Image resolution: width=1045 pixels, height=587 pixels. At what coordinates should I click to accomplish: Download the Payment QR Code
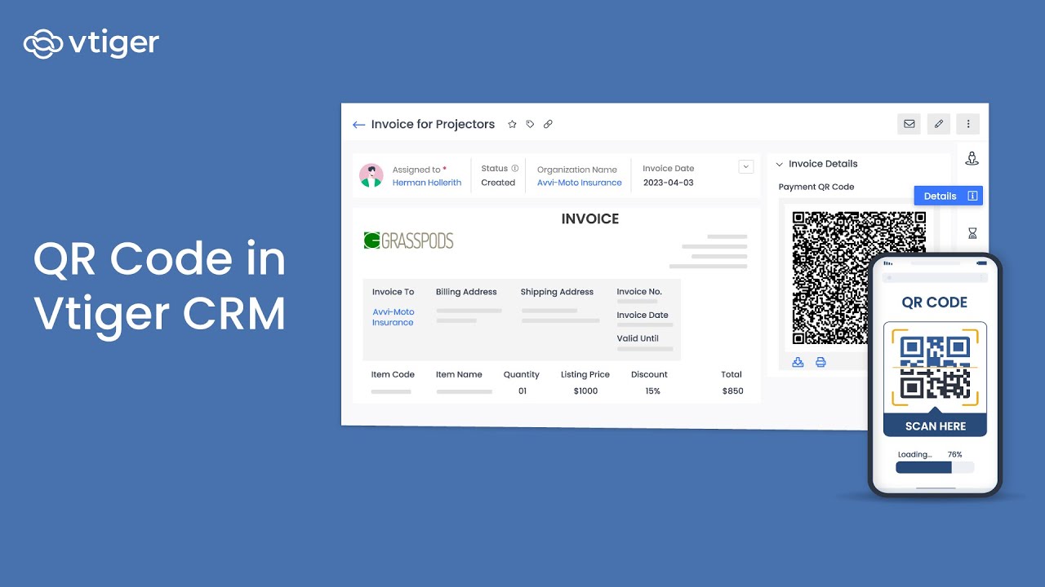point(798,362)
